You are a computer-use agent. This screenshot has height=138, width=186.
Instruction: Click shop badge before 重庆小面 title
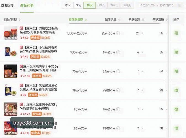click(x=21, y=104)
